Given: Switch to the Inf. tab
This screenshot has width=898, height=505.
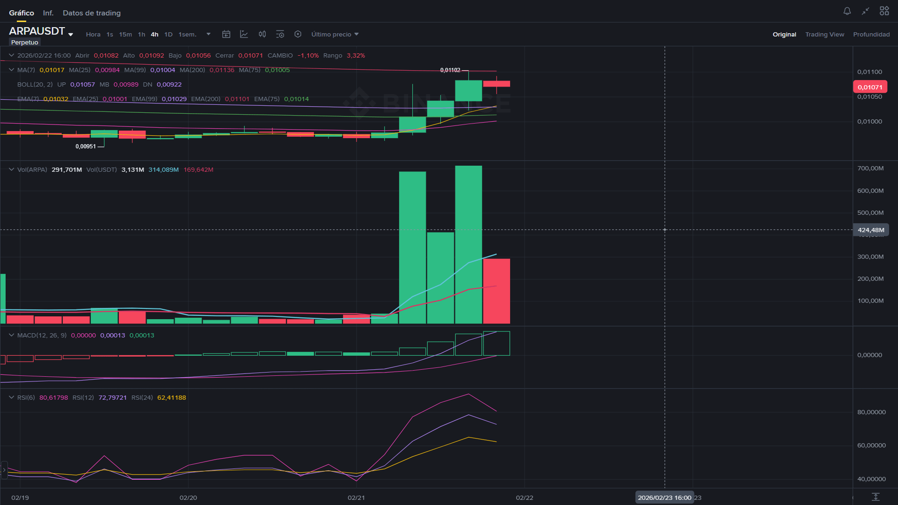Looking at the screenshot, I should (x=48, y=13).
